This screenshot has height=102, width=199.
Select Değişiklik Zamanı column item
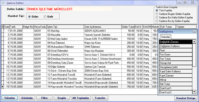pyautogui.click(x=176, y=42)
